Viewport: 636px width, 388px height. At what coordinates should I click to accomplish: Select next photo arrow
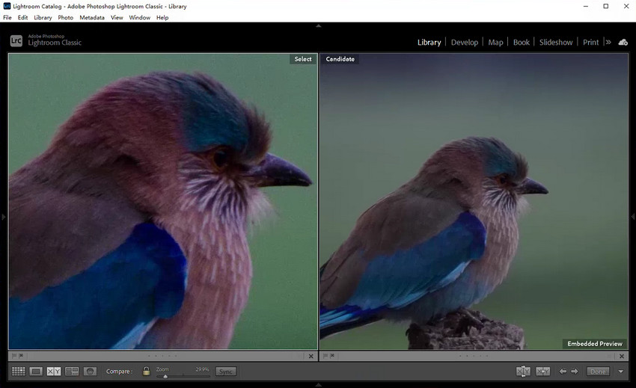click(x=575, y=371)
